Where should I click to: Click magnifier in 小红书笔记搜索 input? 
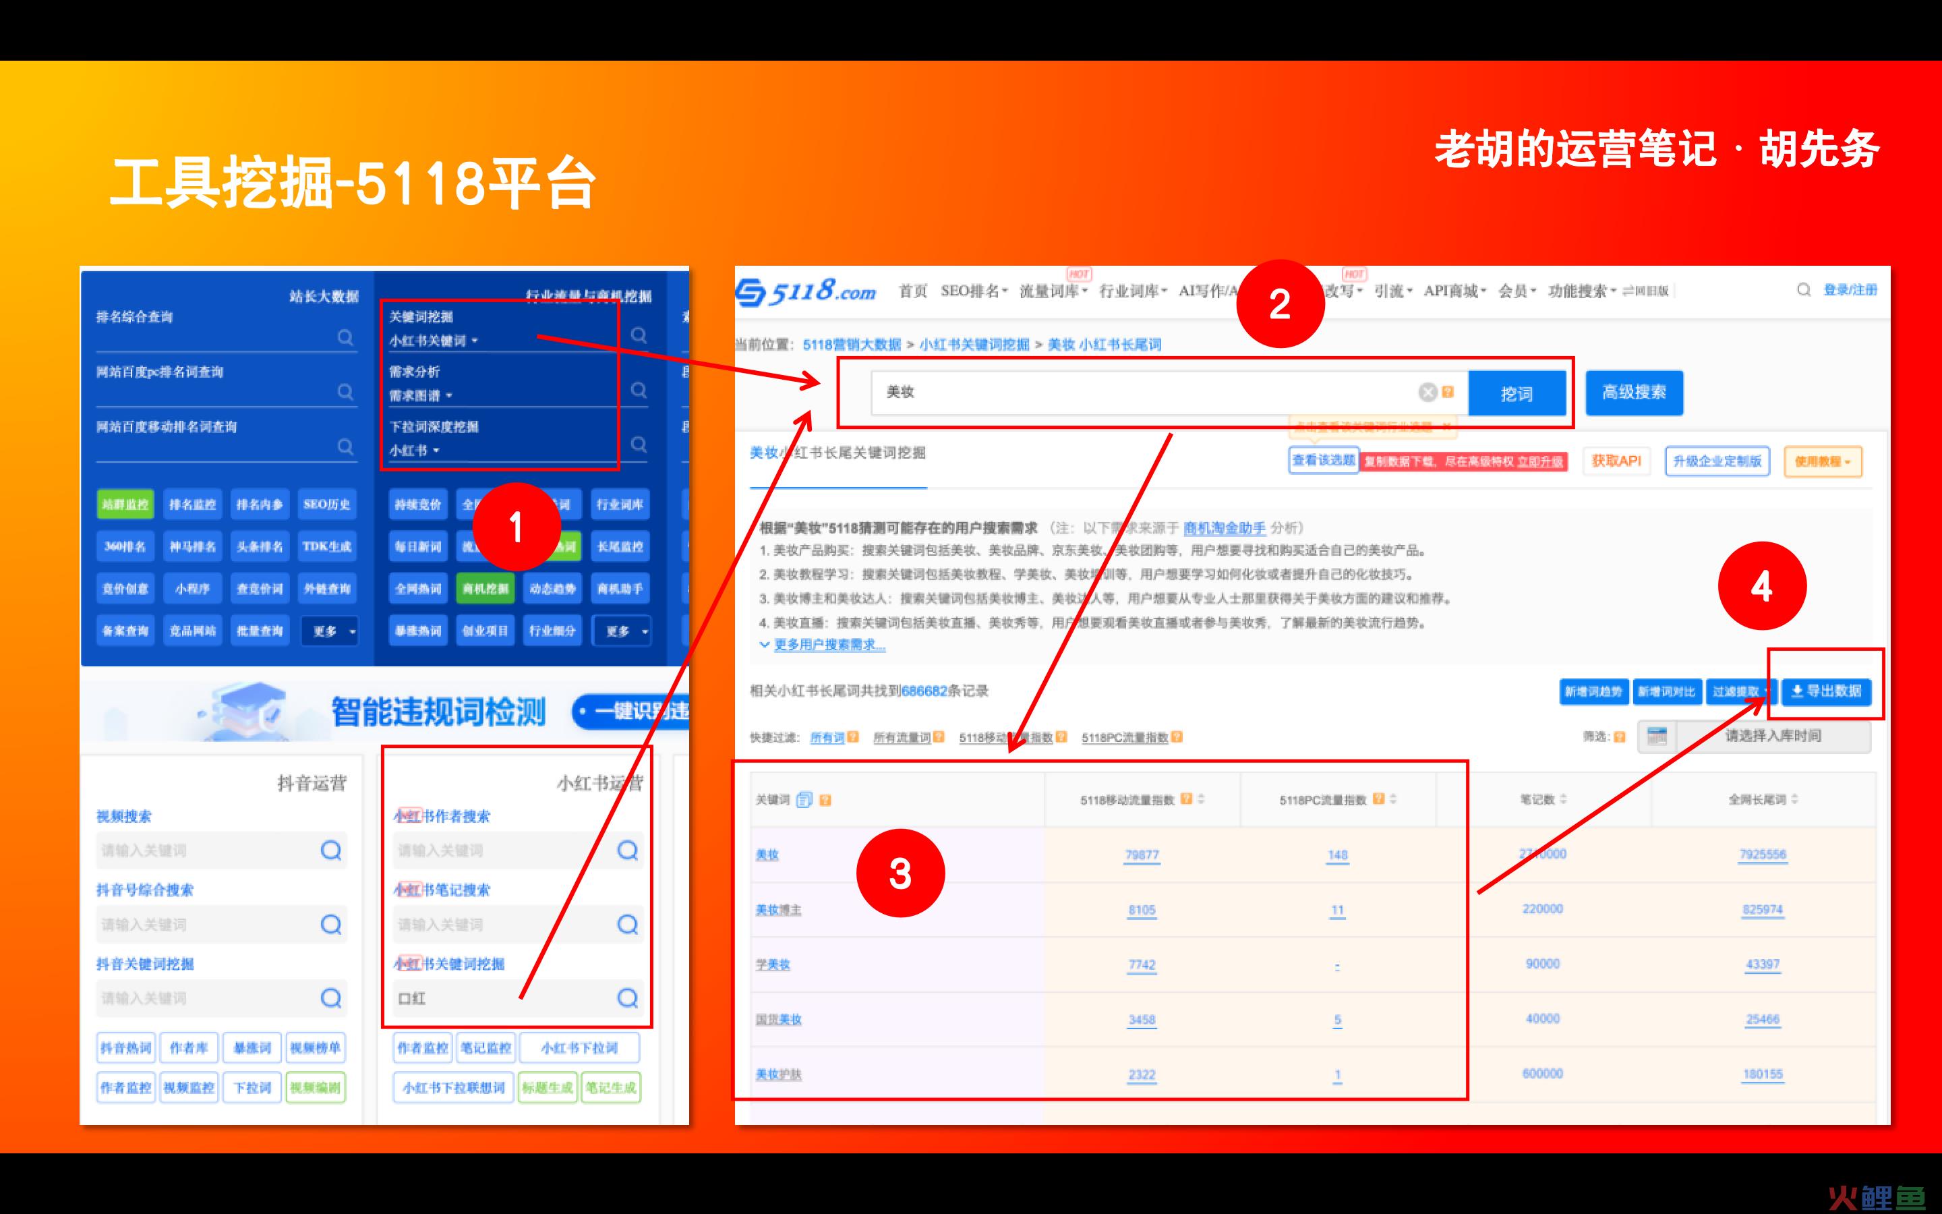click(x=628, y=924)
